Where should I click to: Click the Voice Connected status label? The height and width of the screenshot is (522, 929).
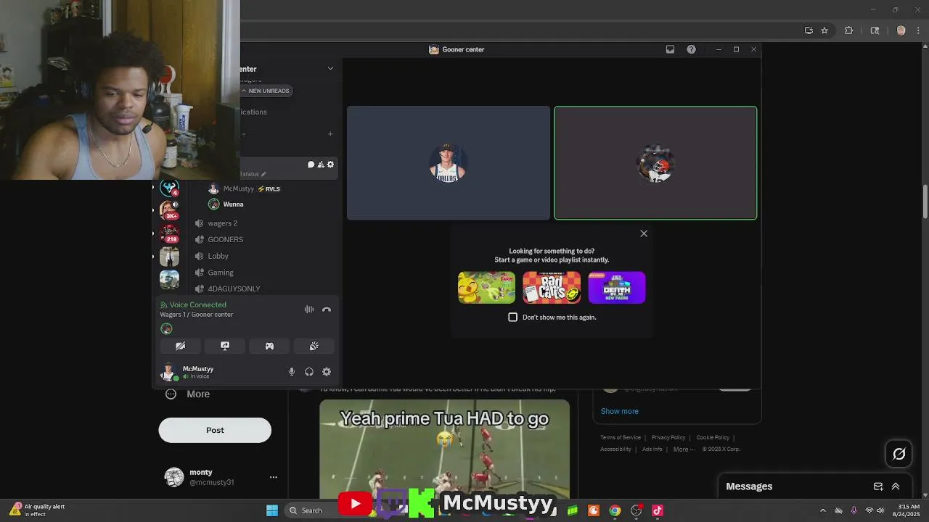coord(198,305)
